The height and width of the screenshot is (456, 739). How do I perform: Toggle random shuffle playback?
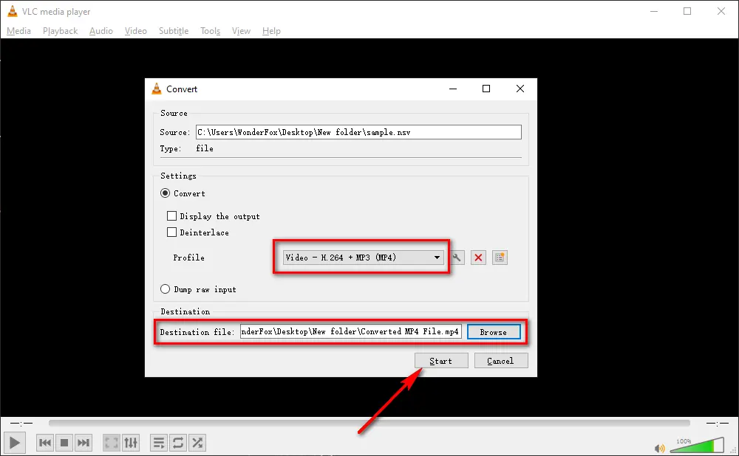coord(197,443)
